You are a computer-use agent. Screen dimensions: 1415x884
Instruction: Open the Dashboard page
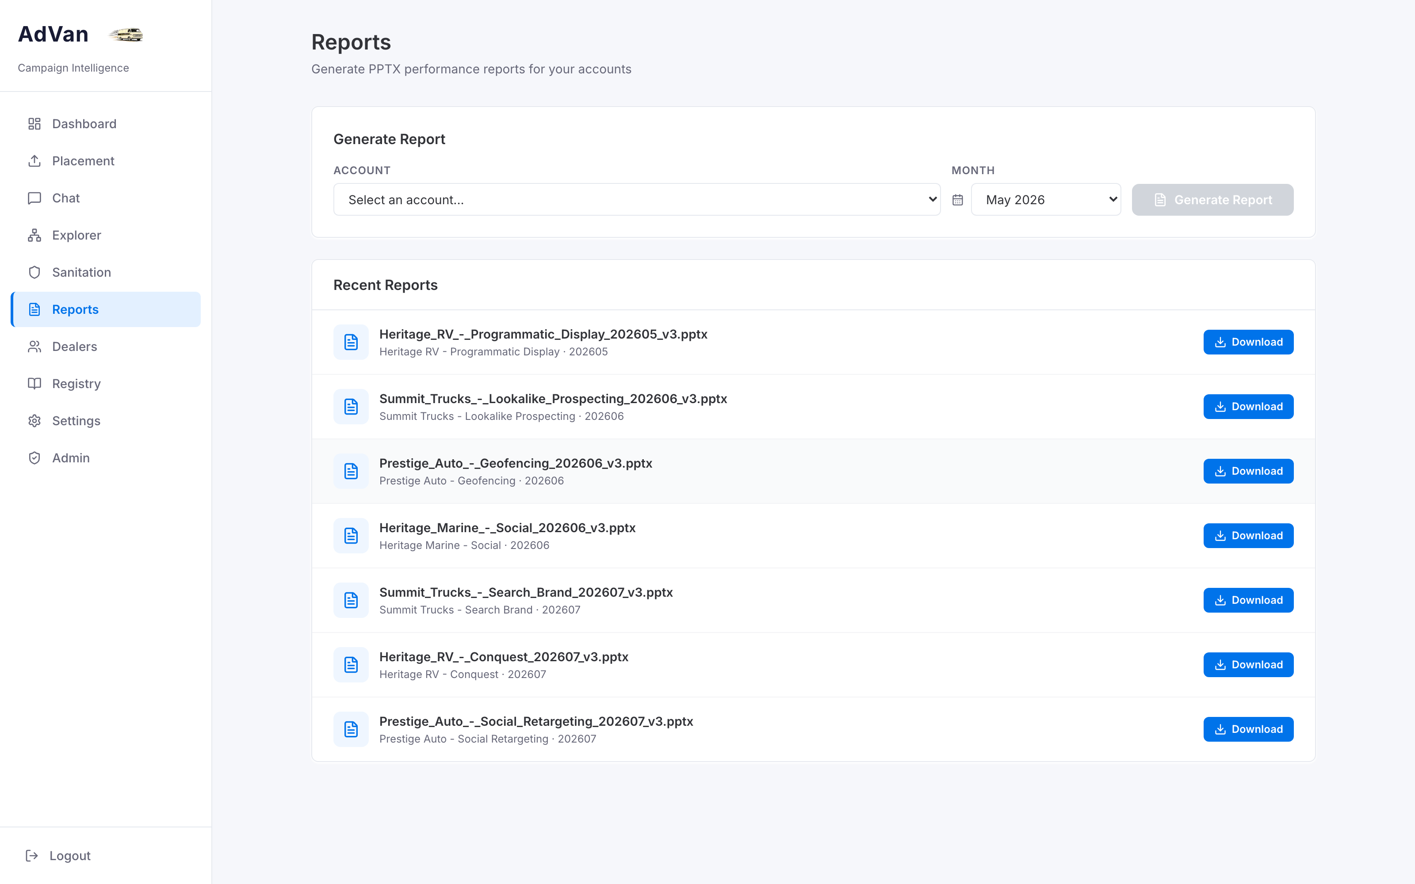[x=106, y=124]
